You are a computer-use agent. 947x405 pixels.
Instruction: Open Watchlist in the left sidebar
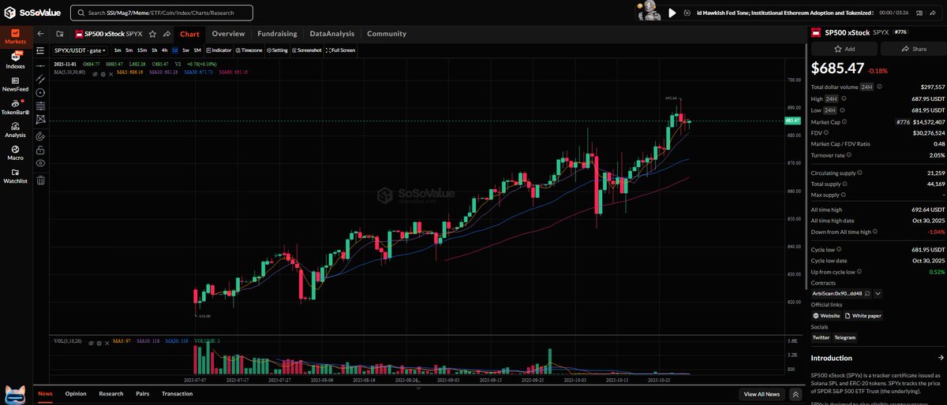click(15, 175)
